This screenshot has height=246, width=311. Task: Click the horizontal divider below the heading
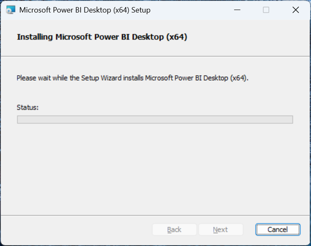155,56
